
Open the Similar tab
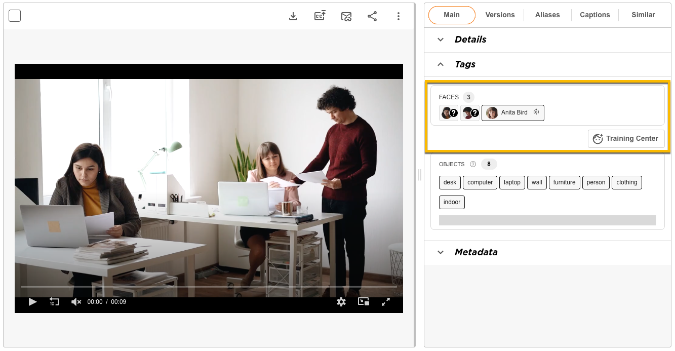(x=643, y=15)
